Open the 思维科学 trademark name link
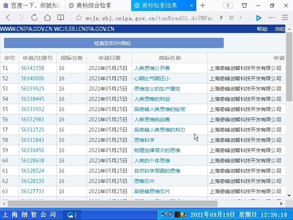 (144, 140)
